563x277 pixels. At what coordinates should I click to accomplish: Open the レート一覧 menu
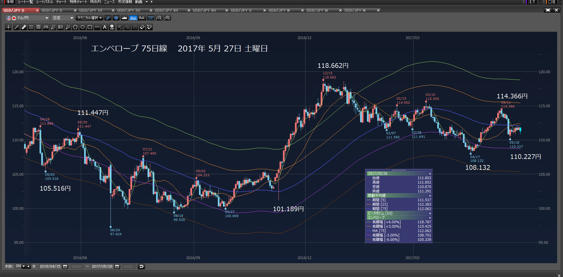pos(26,2)
